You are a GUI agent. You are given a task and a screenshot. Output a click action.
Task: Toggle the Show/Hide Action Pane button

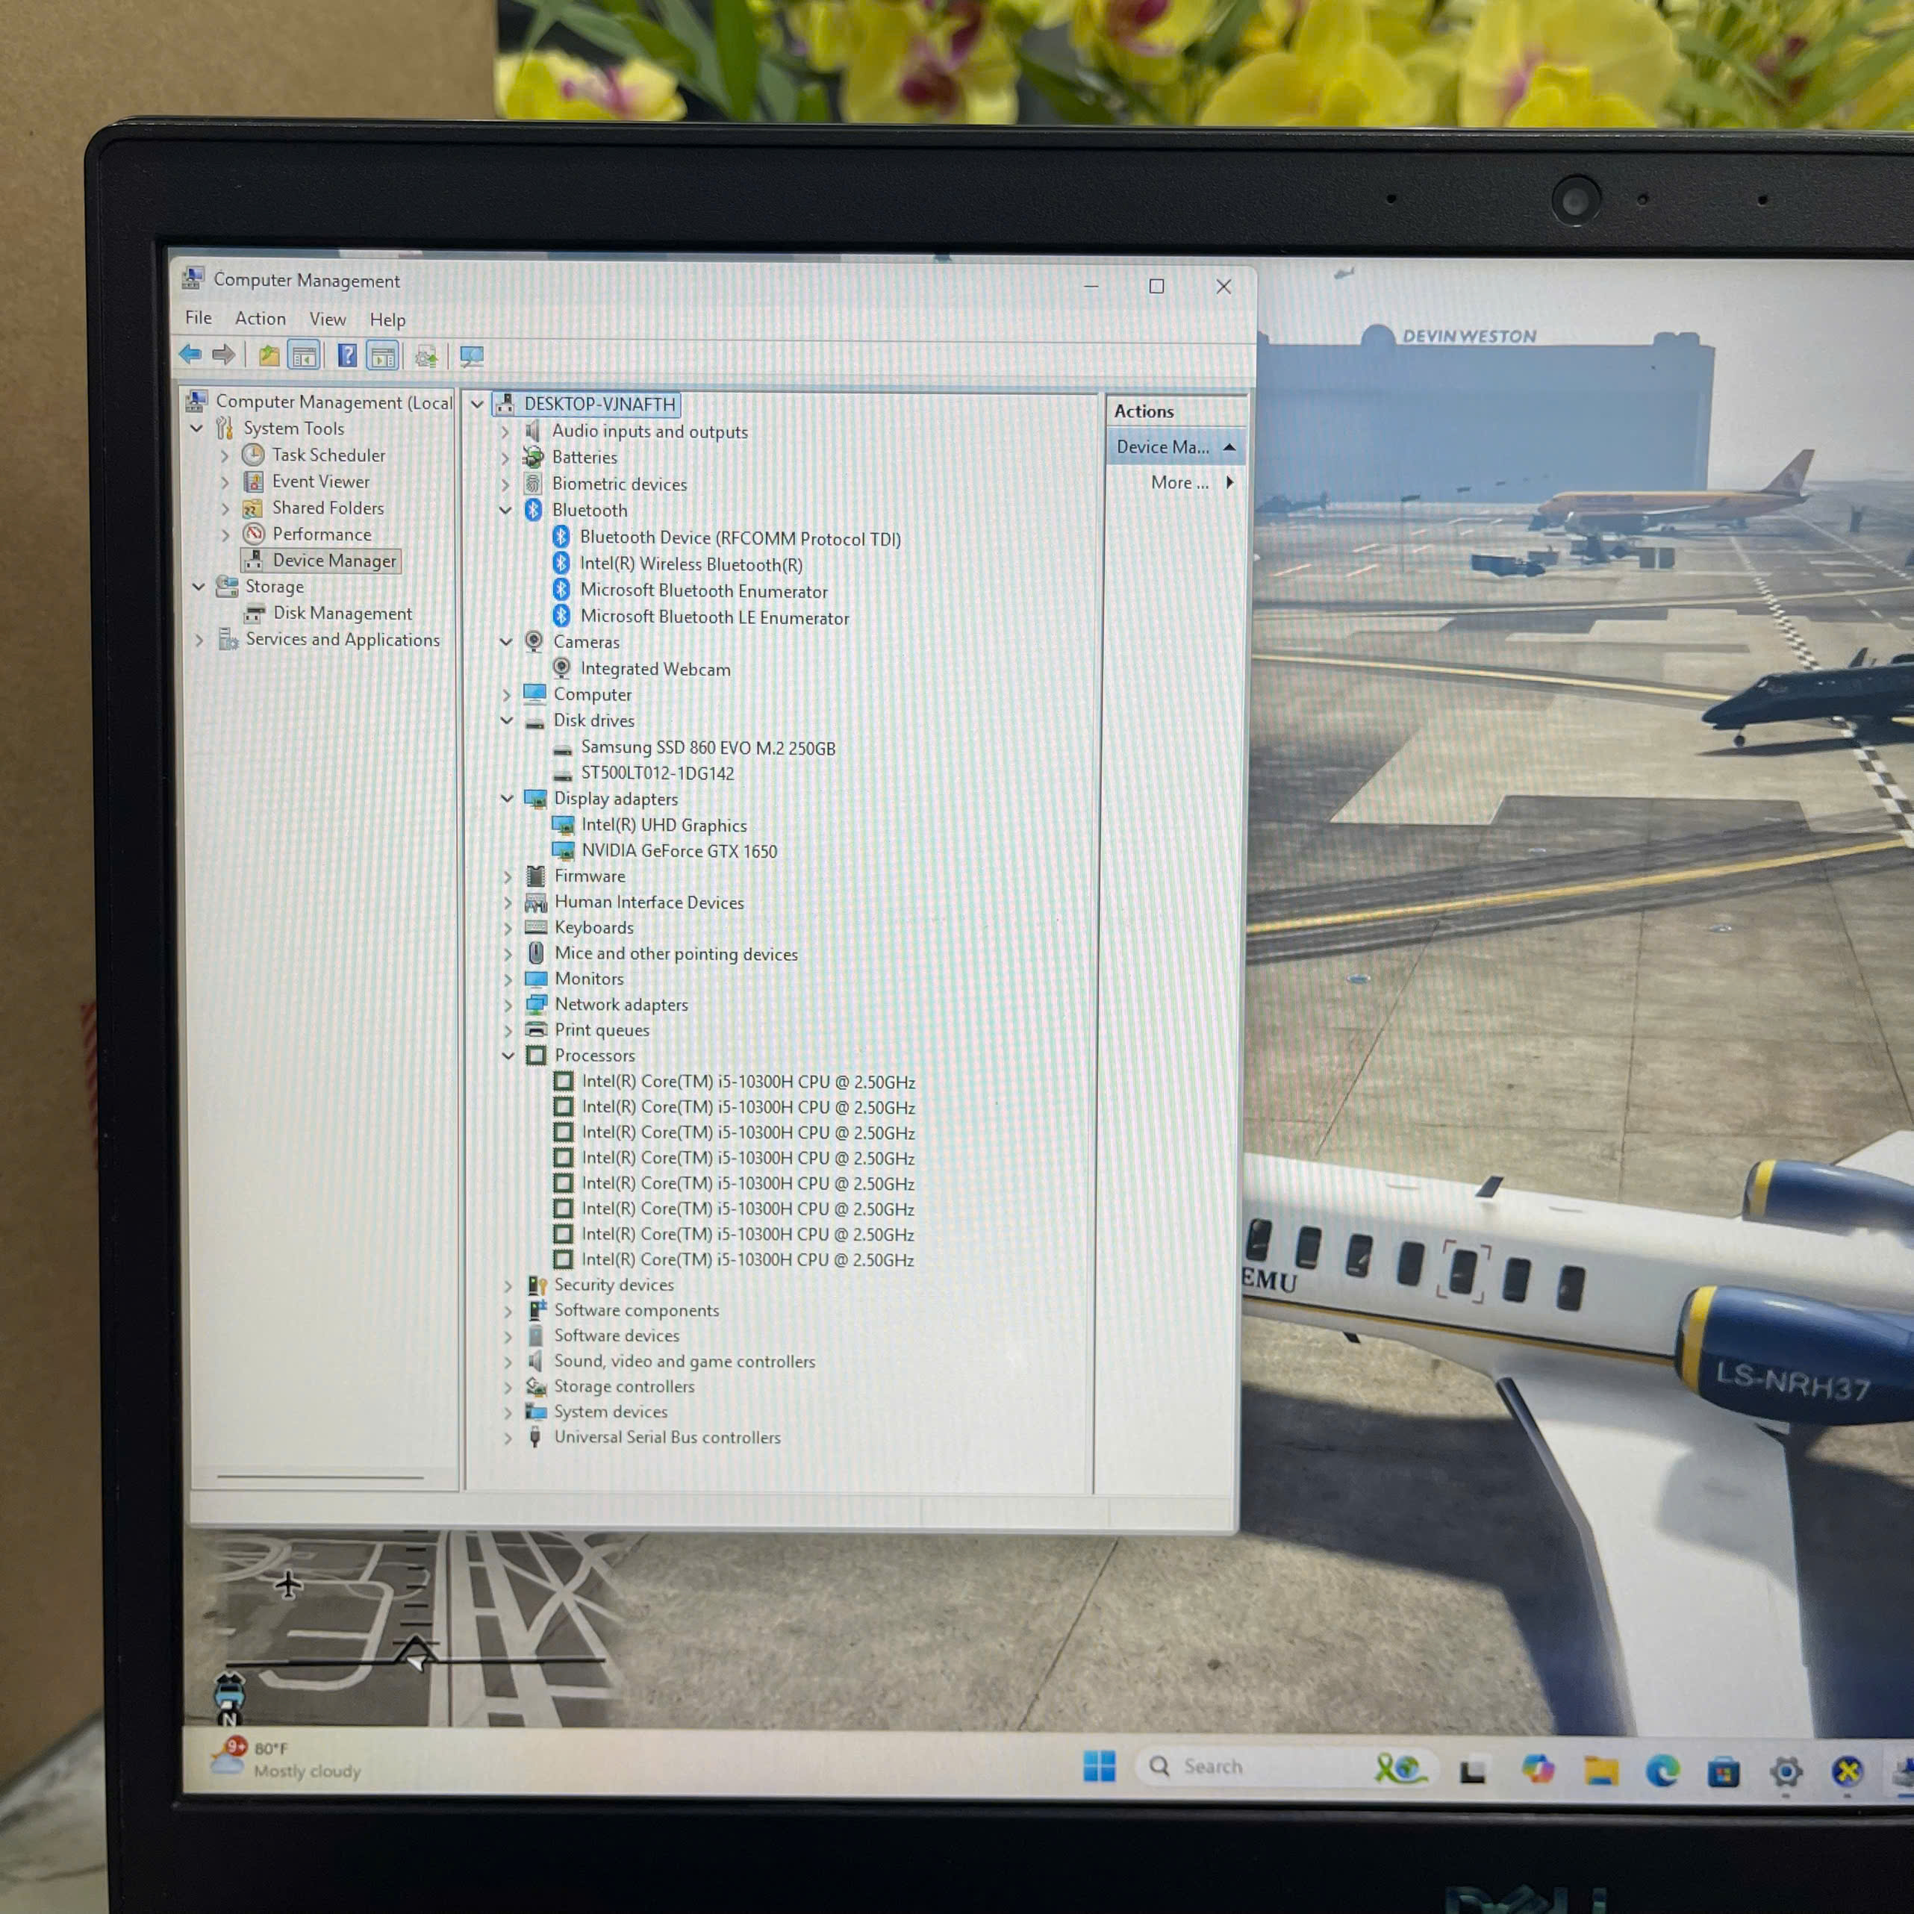click(382, 355)
